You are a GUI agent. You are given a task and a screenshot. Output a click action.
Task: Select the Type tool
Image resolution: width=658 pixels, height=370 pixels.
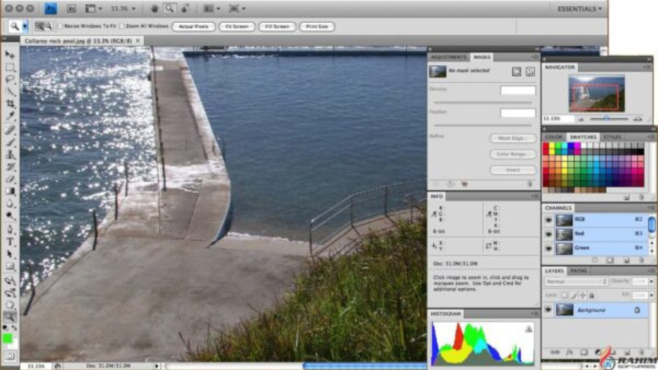click(x=10, y=242)
